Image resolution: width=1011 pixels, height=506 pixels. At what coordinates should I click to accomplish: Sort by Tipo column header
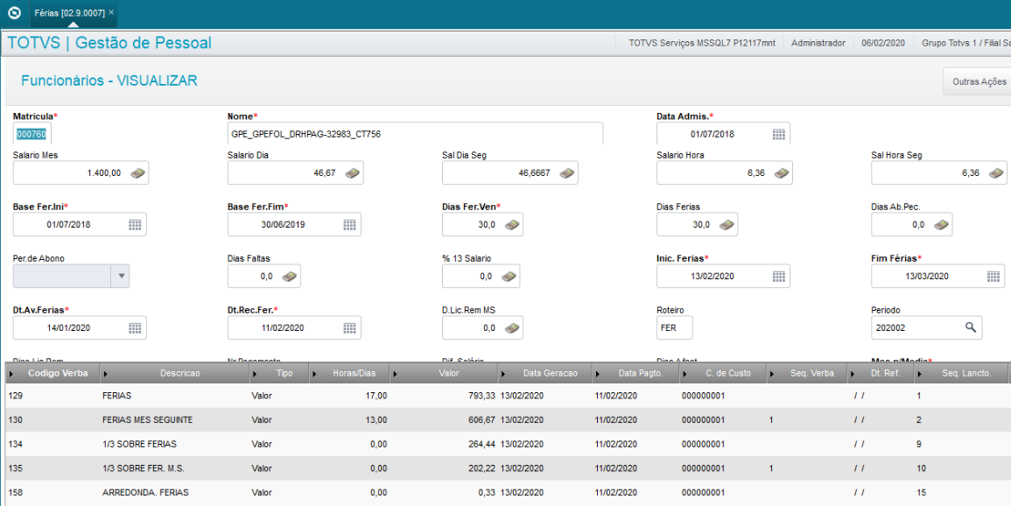tap(279, 373)
